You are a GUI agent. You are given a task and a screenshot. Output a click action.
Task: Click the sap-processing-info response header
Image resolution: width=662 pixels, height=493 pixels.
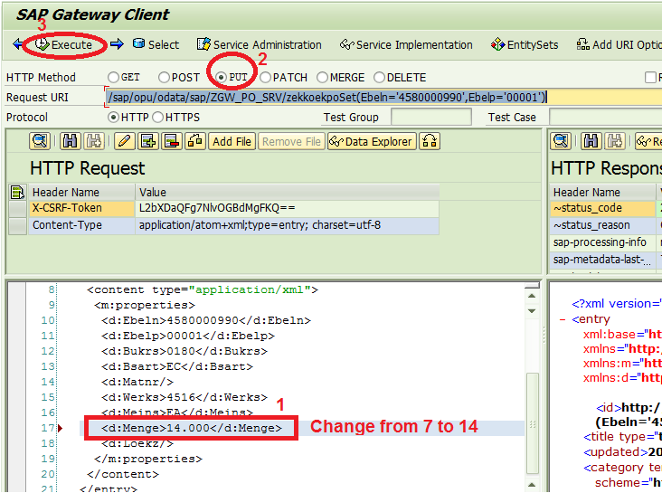pyautogui.click(x=602, y=242)
